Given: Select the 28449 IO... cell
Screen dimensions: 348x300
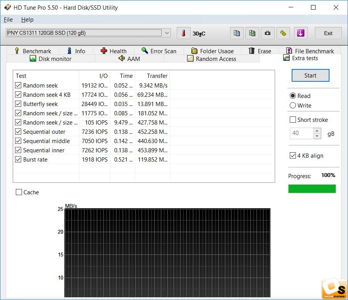Looking at the screenshot, I should 95,104.
